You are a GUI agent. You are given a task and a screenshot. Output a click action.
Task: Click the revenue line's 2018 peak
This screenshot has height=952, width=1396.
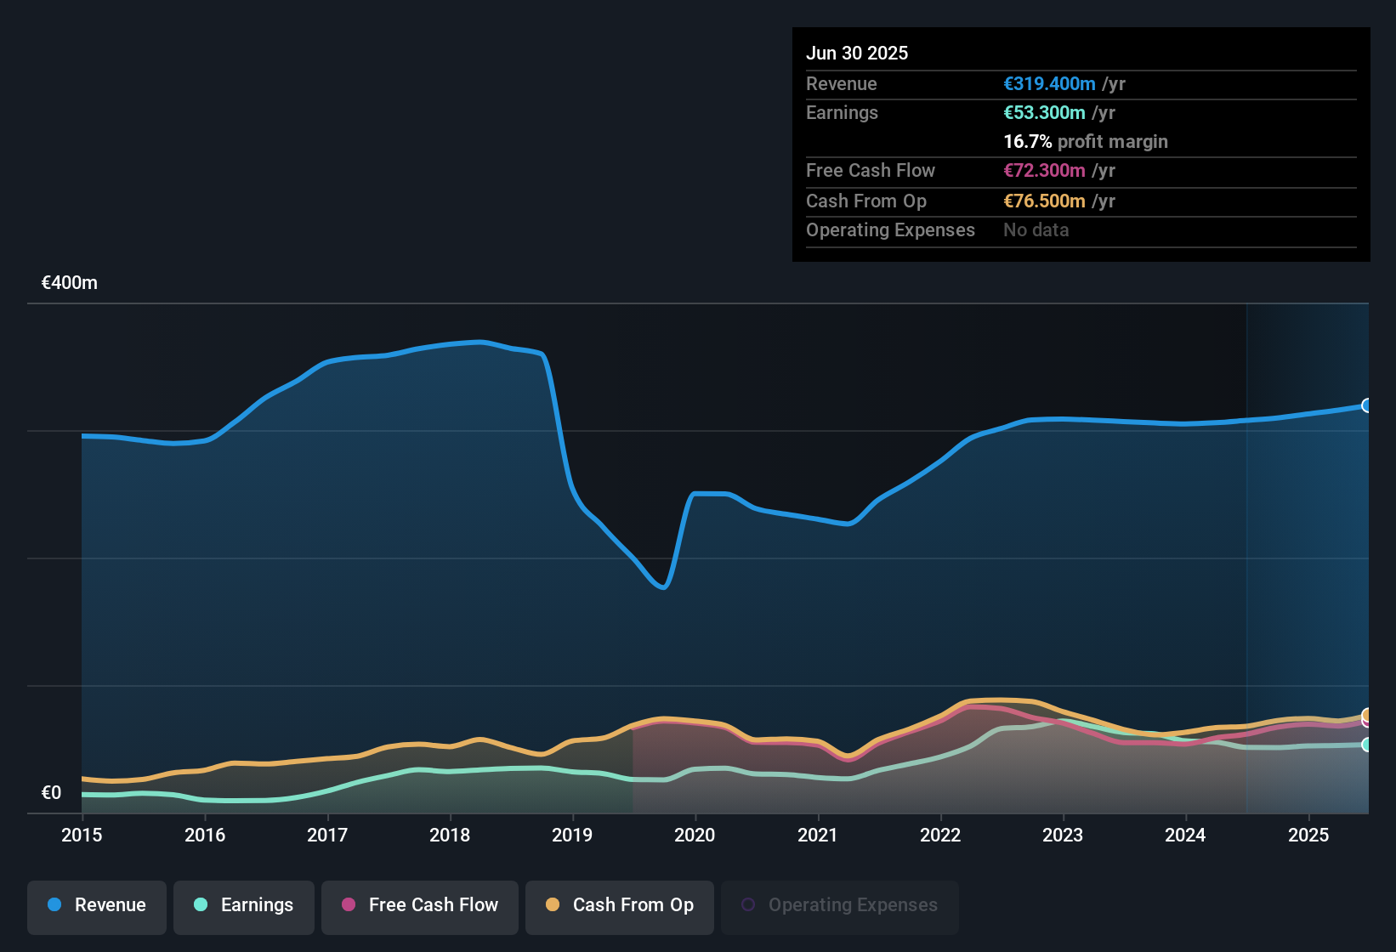[480, 342]
